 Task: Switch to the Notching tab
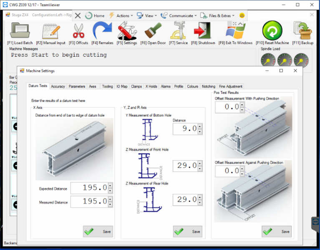tap(209, 86)
